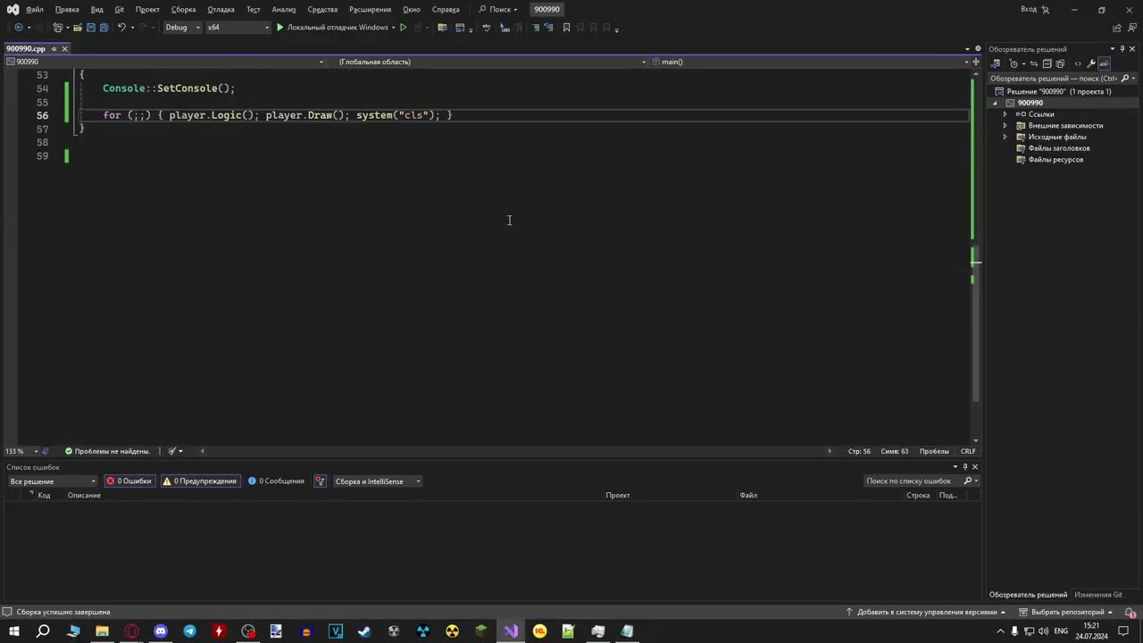Click the Open File folder icon
Viewport: 1143px width, 643px height.
77,28
